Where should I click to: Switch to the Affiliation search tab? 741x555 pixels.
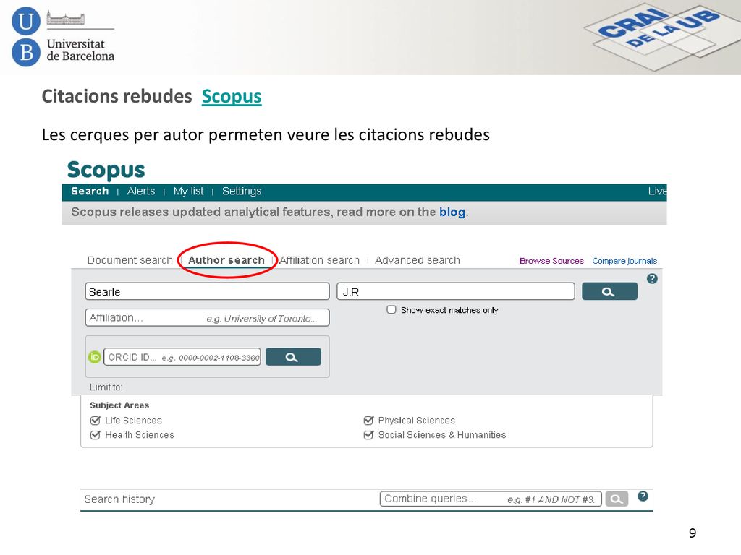tap(319, 260)
